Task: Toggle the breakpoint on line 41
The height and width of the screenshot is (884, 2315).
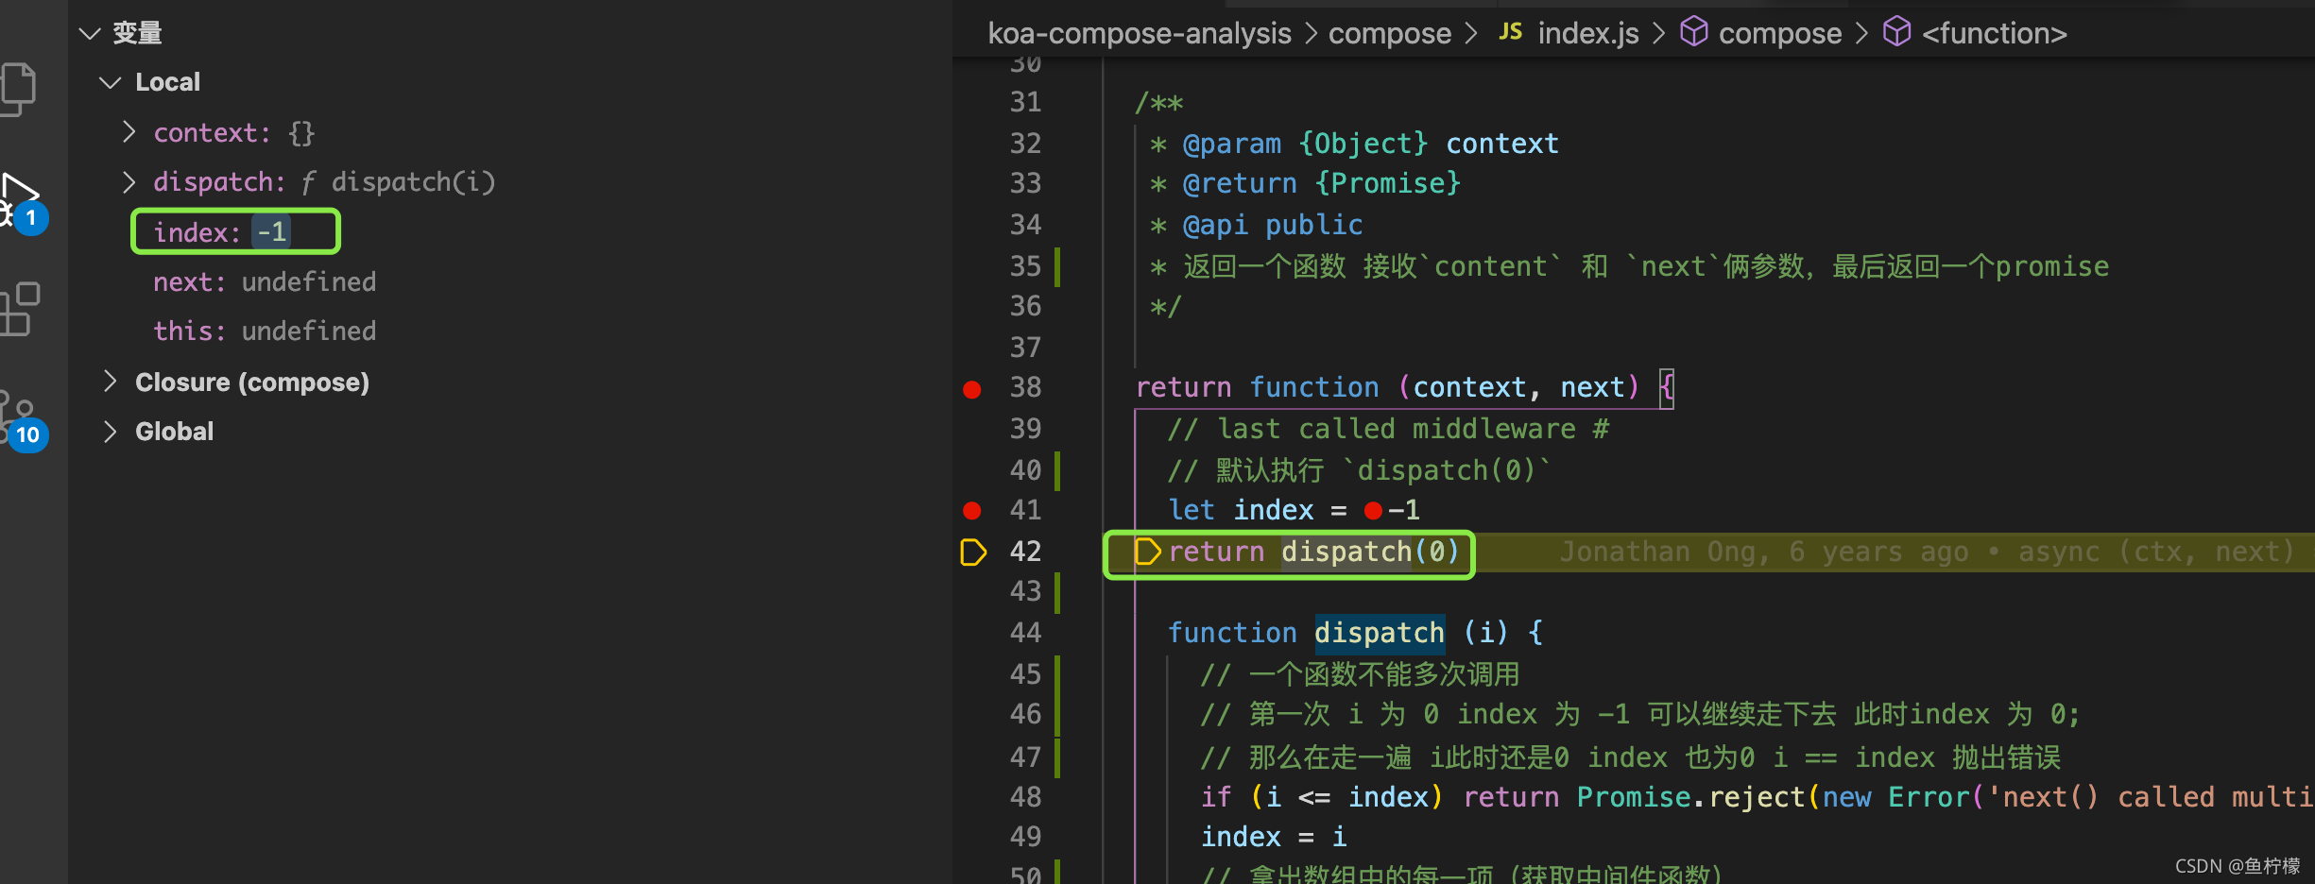Action: tap(971, 511)
